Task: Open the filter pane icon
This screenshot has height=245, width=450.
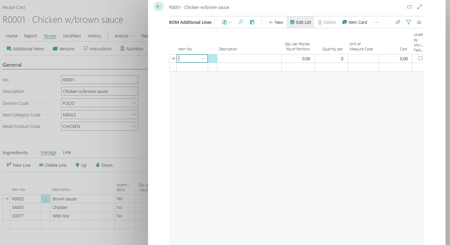Action: 408,22
